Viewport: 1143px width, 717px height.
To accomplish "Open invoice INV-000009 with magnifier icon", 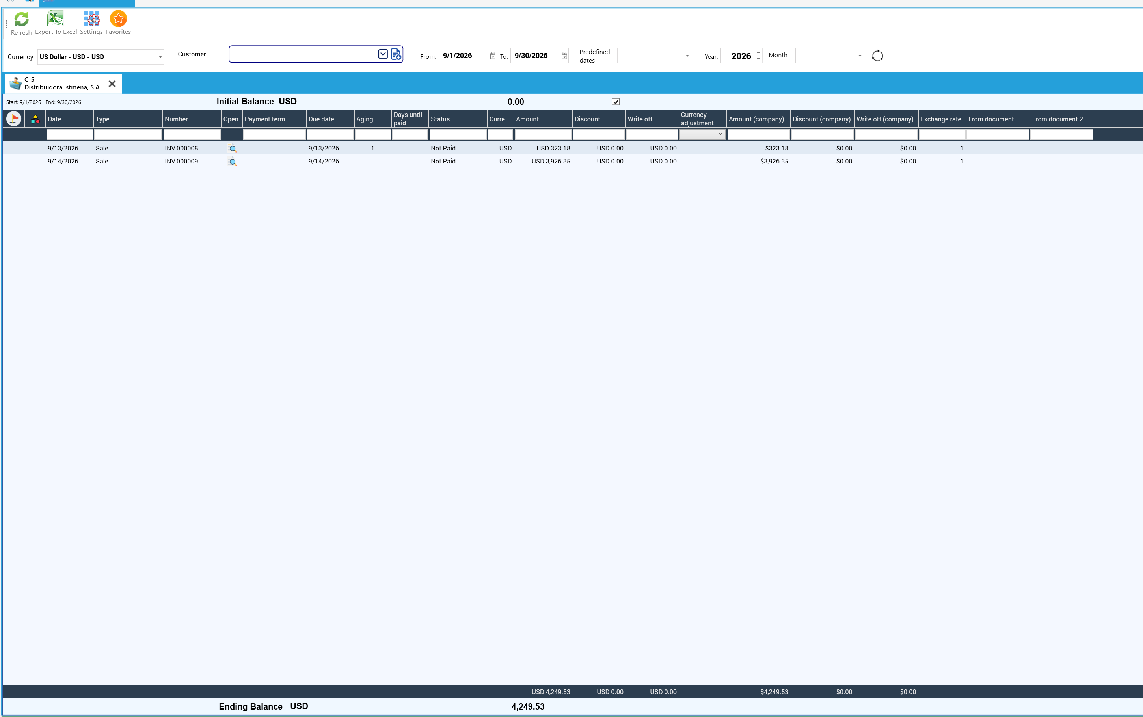I will tap(233, 162).
